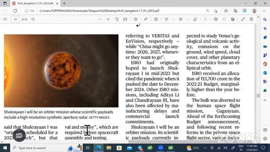Screen dimensions: 270x152
Task: Save the PDF with floppy icon
Action: 224,19
